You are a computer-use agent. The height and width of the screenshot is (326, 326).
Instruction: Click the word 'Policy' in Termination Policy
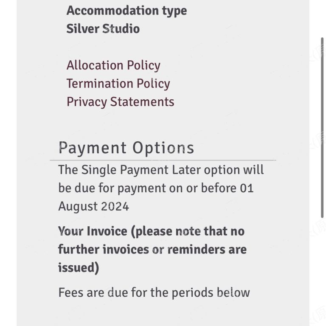click(153, 84)
